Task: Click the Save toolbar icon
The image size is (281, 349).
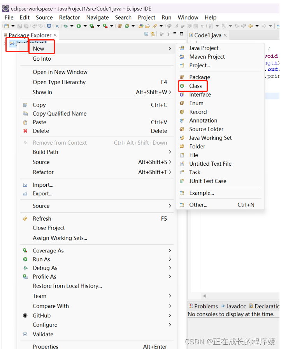Action: 19,26
